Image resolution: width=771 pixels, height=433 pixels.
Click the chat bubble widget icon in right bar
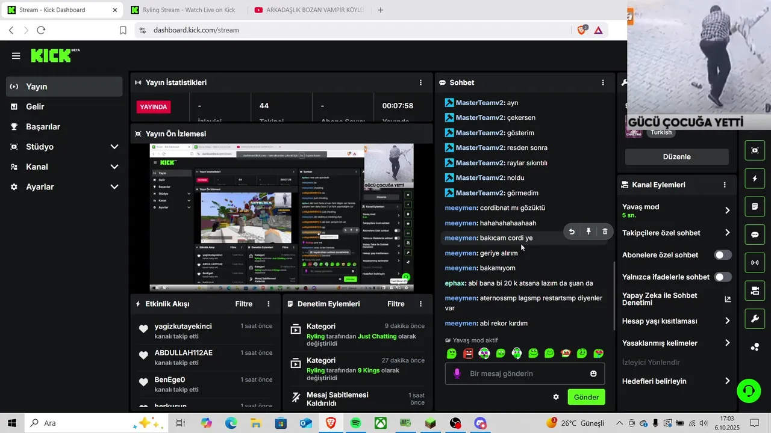(x=755, y=235)
